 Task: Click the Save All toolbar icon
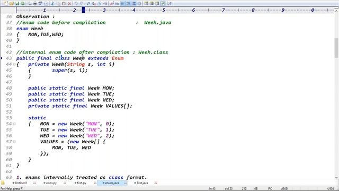[x=22, y=4]
